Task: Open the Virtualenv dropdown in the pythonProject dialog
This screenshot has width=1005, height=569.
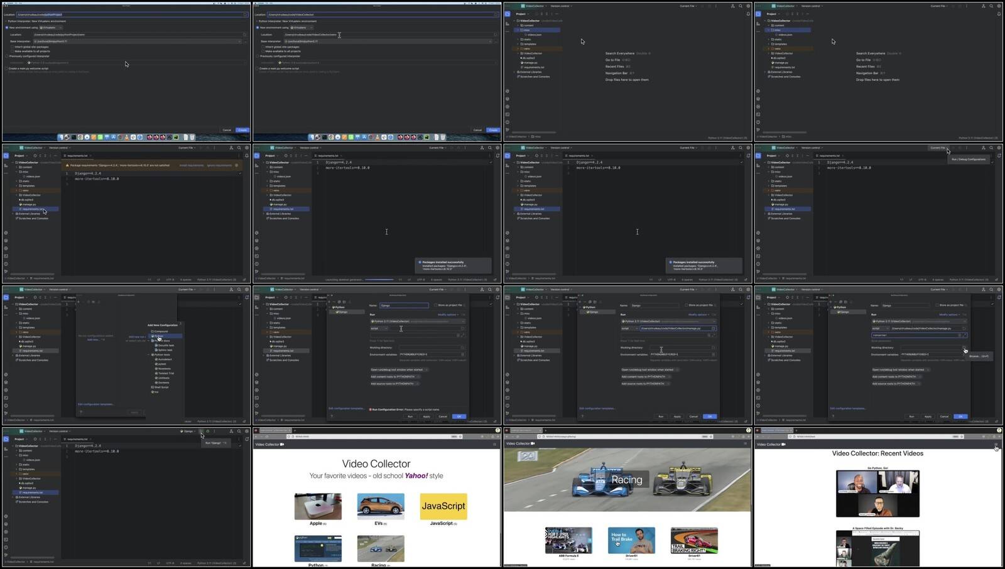Action: 50,28
